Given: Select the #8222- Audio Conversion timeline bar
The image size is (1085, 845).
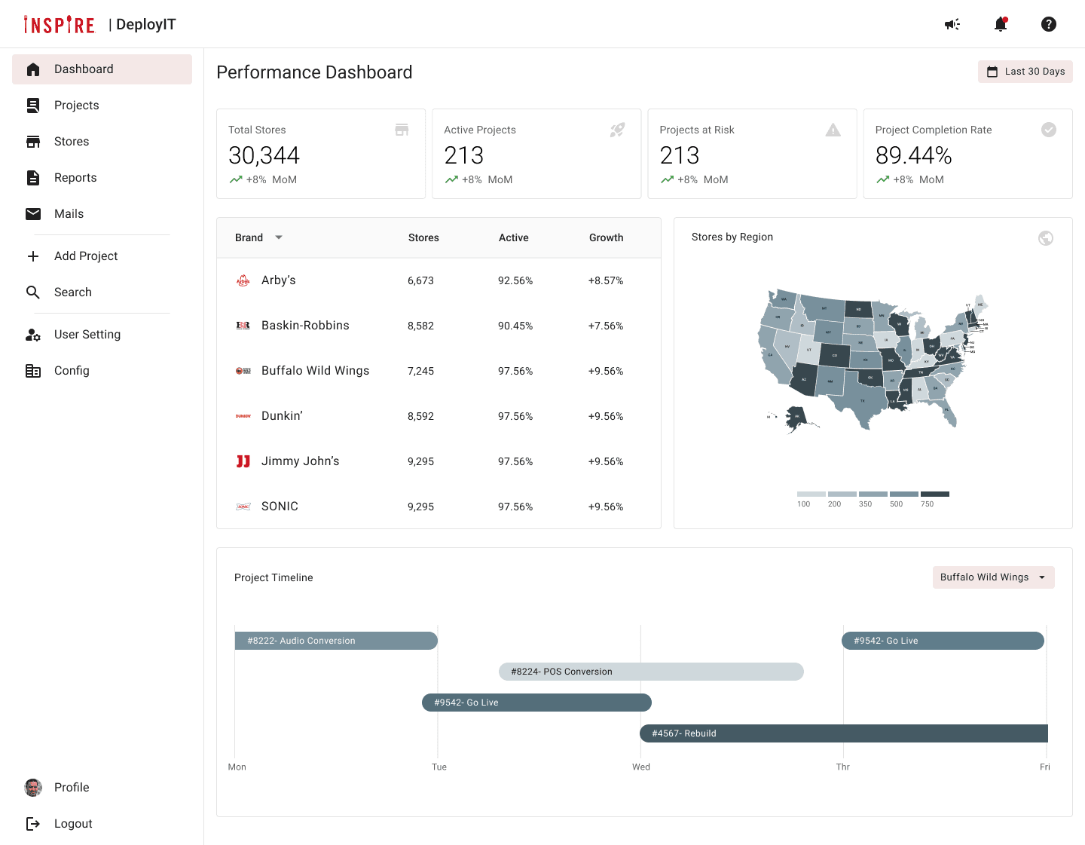Looking at the screenshot, I should coord(336,641).
